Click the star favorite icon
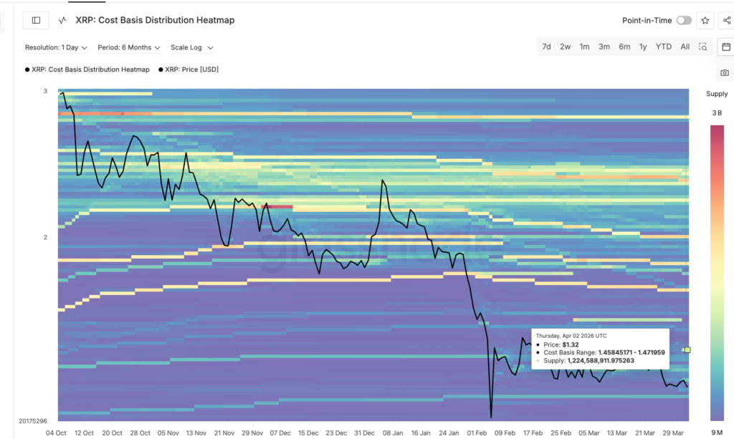Viewport: 734px width, 439px height. point(705,21)
